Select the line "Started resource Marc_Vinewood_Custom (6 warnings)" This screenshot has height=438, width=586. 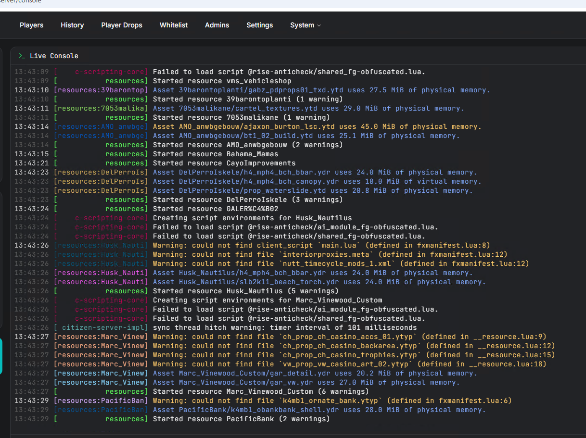(x=261, y=391)
